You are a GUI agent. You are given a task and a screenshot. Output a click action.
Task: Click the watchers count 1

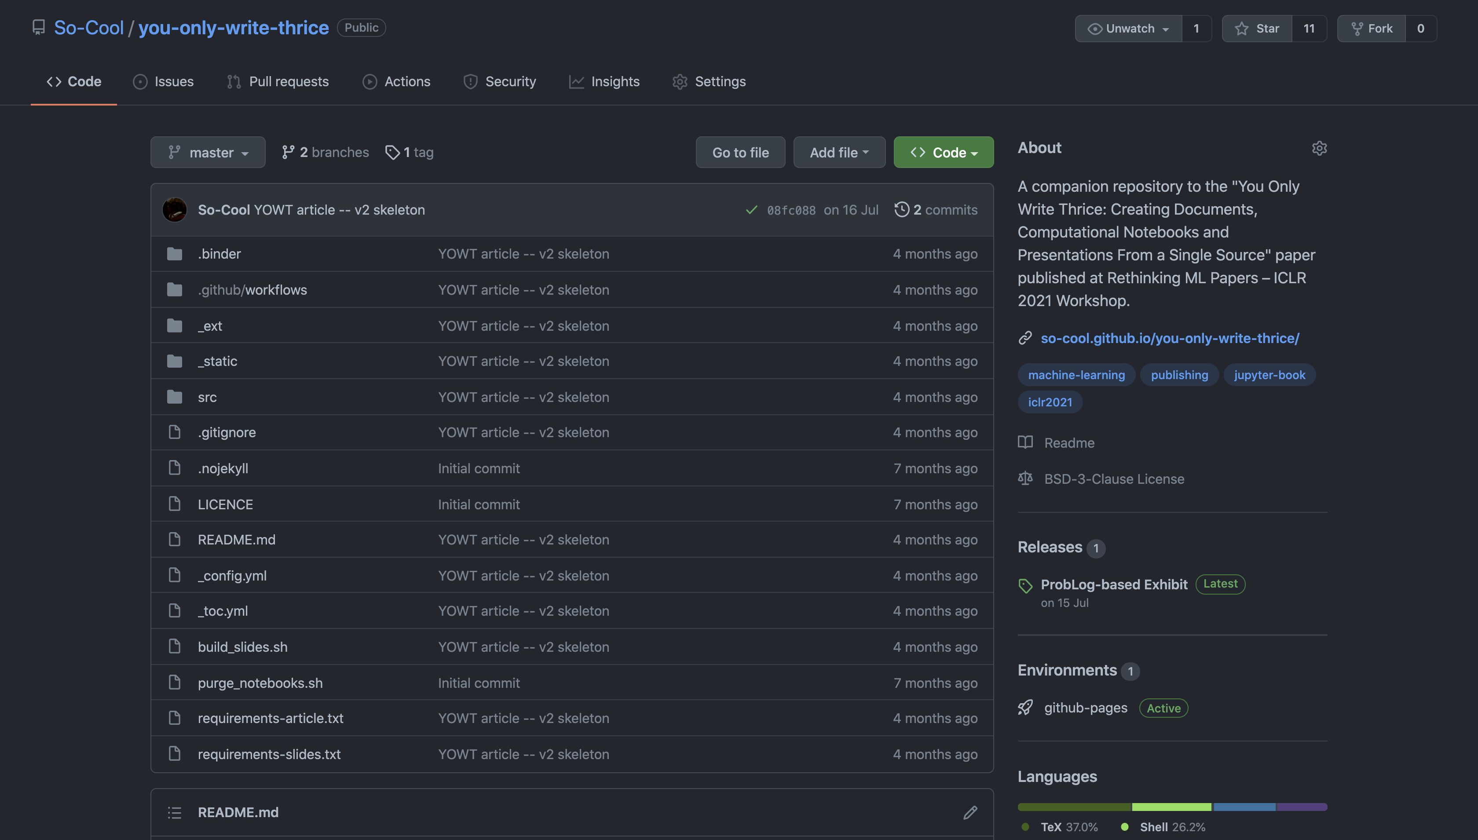[1196, 28]
